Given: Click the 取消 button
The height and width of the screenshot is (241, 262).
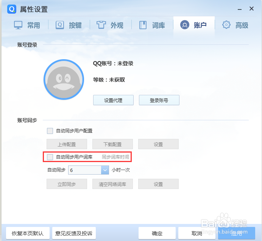Looking at the screenshot, I should 196,233.
